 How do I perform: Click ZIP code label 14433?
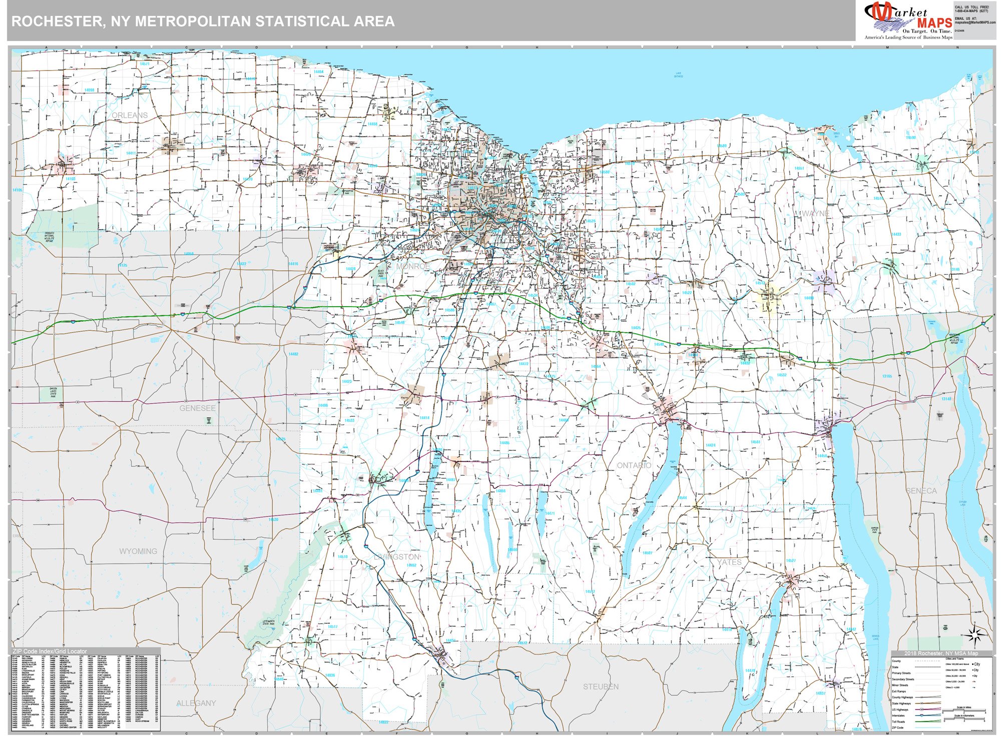(x=896, y=234)
